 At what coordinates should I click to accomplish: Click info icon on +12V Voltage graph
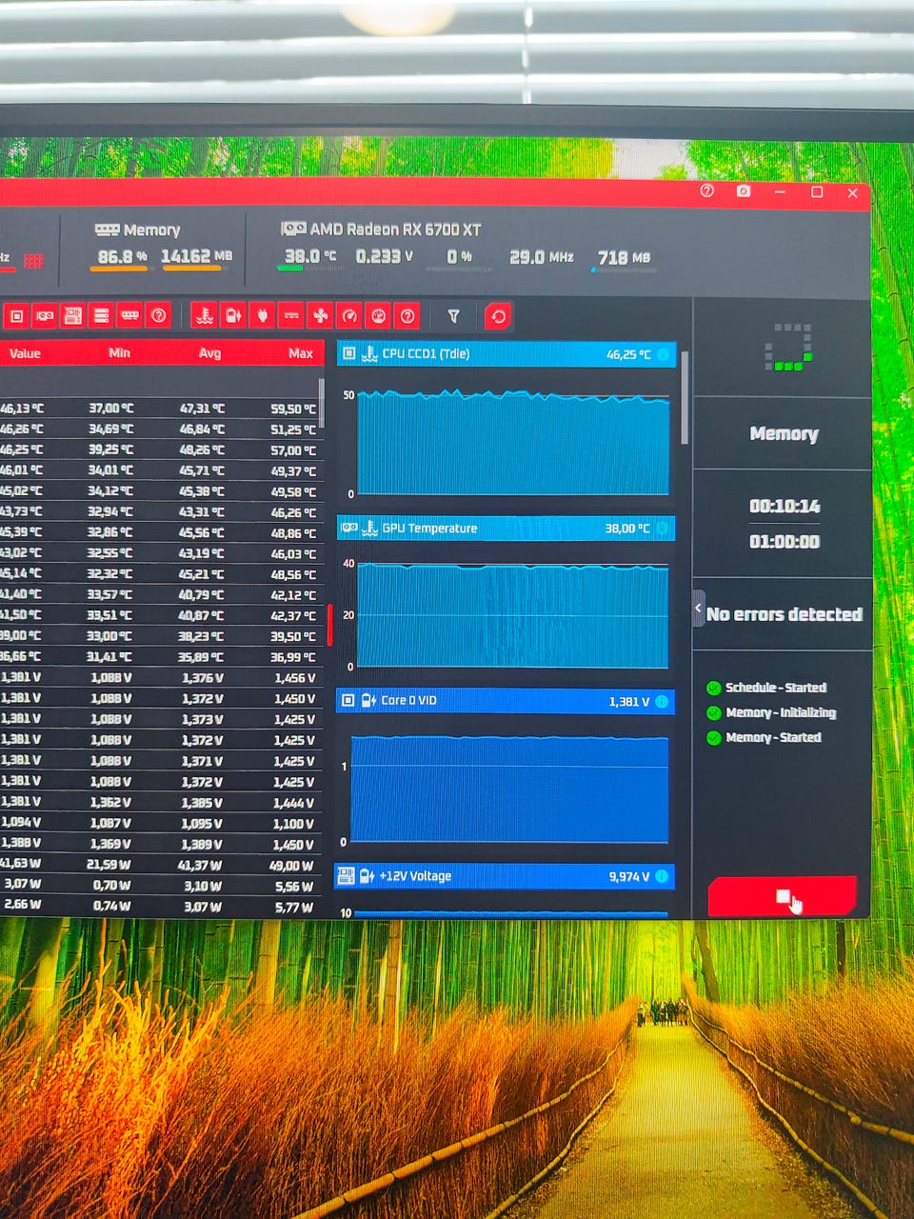tap(662, 876)
